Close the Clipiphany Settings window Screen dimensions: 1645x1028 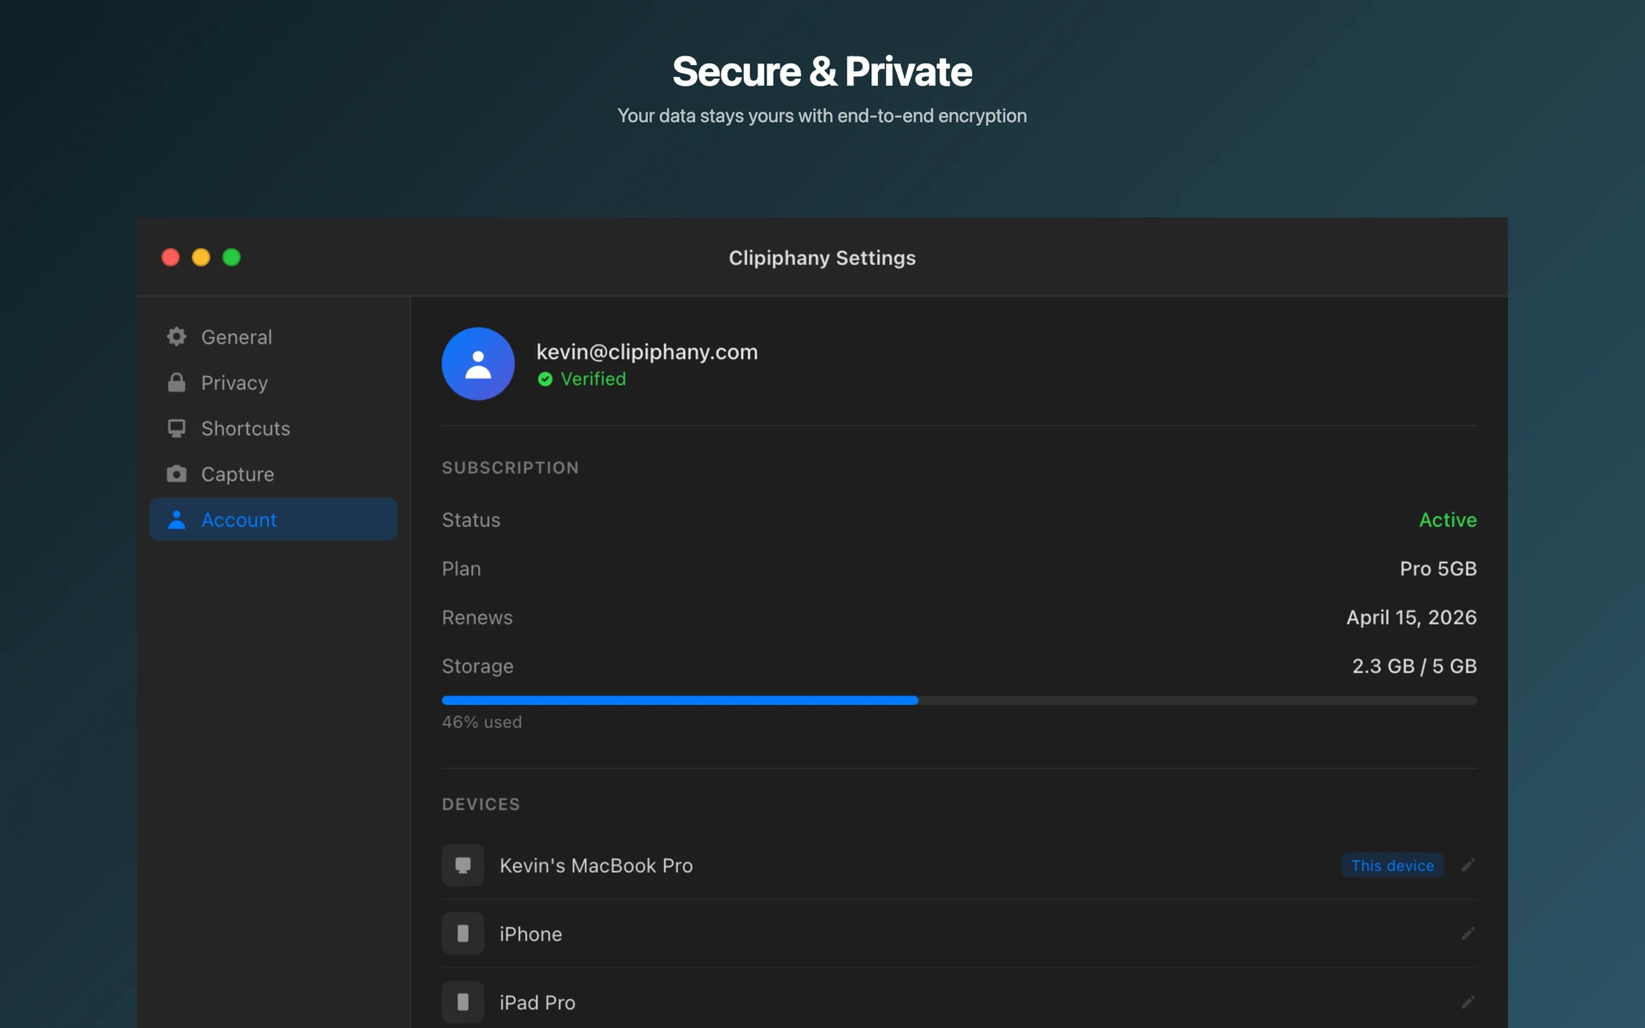(170, 257)
